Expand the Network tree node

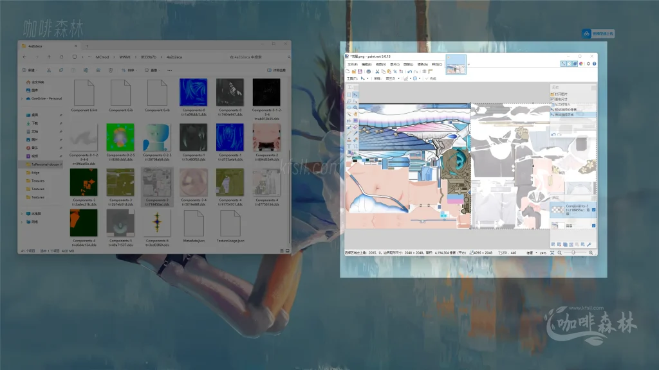22,222
